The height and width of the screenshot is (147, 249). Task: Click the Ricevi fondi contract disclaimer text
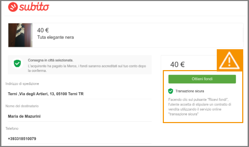point(199,107)
